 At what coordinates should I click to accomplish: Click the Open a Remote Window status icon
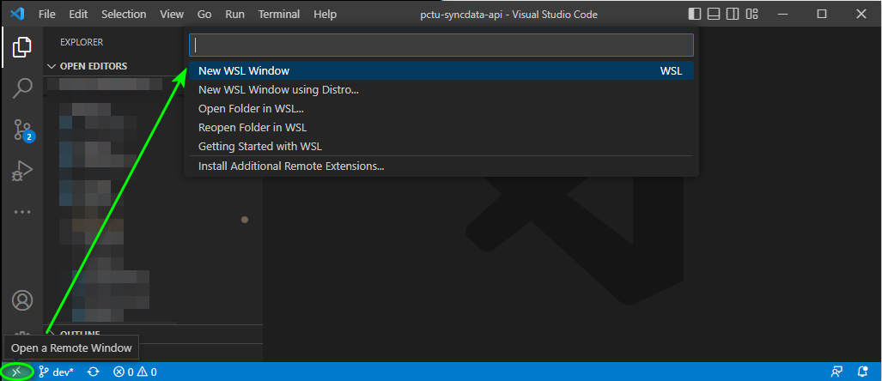(17, 372)
